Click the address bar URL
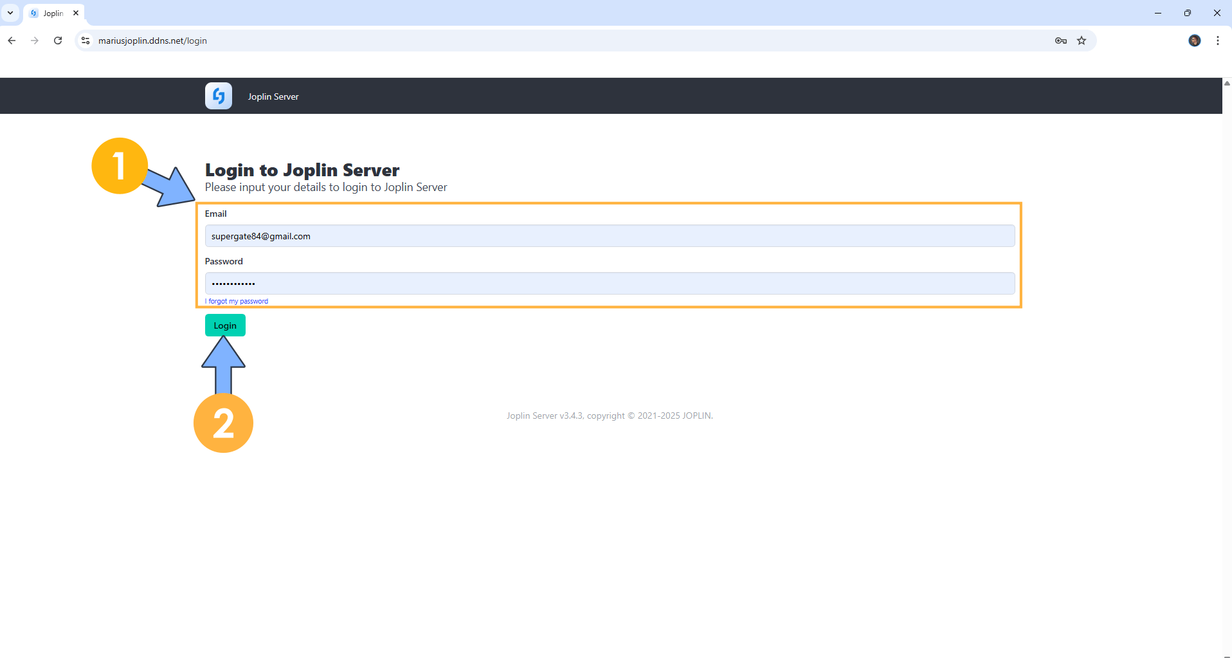The width and height of the screenshot is (1232, 658). point(152,41)
